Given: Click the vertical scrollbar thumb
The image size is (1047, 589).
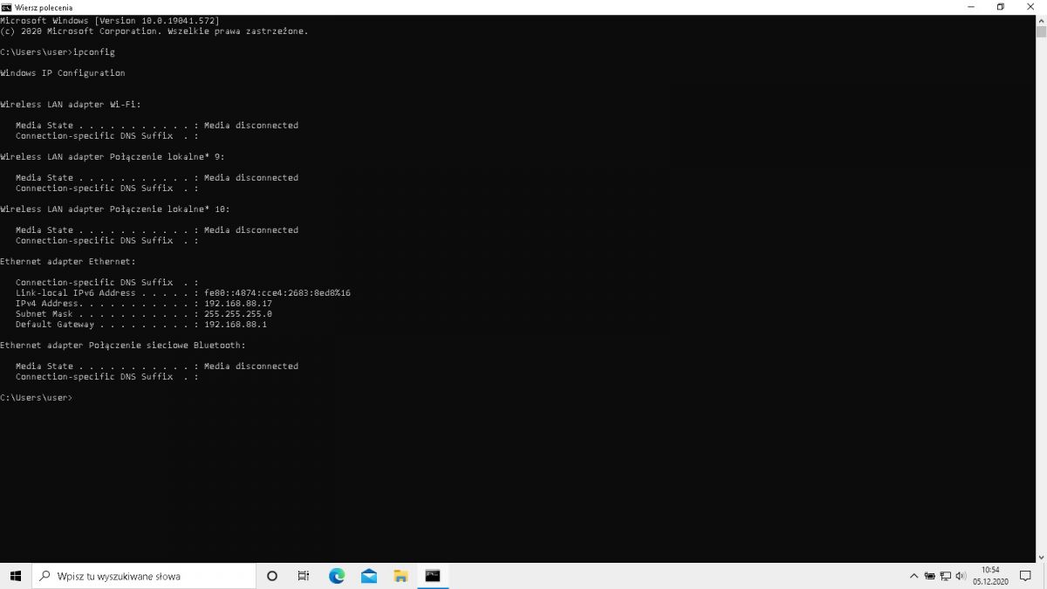Looking at the screenshot, I should 1041,32.
